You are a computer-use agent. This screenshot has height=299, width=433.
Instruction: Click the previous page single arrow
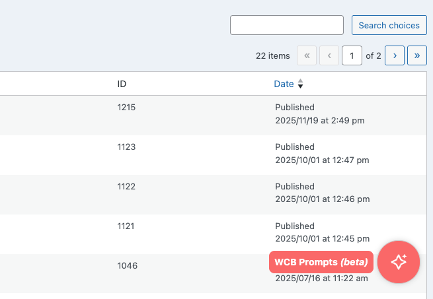(329, 55)
